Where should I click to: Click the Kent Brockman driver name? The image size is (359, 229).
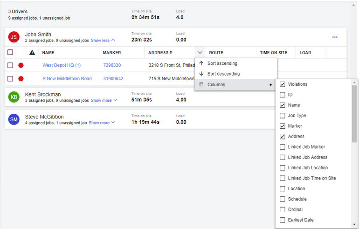click(x=43, y=94)
